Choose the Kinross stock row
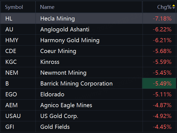Viewport: 177px width, 133px height. [x=50, y=62]
